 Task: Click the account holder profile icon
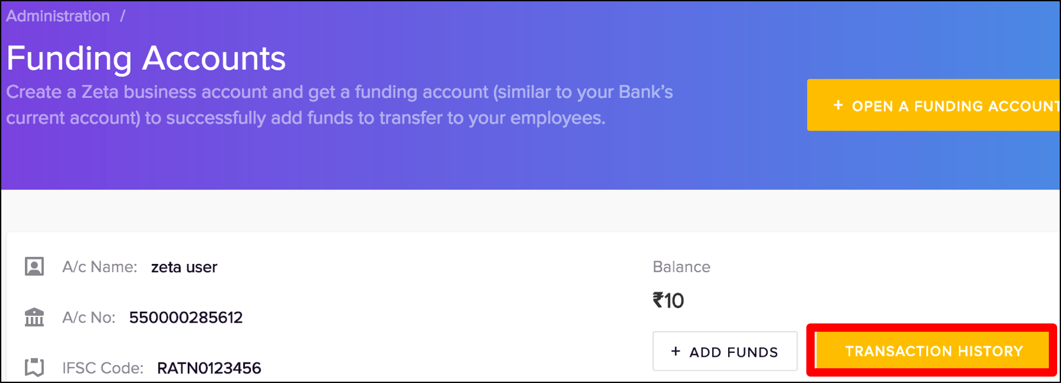pyautogui.click(x=35, y=266)
